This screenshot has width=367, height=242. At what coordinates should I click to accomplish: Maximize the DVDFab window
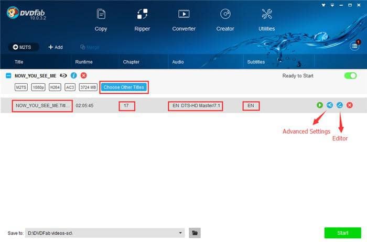350,5
